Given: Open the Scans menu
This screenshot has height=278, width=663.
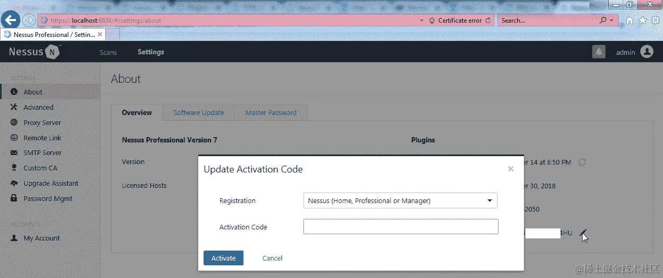Looking at the screenshot, I should click(x=108, y=52).
